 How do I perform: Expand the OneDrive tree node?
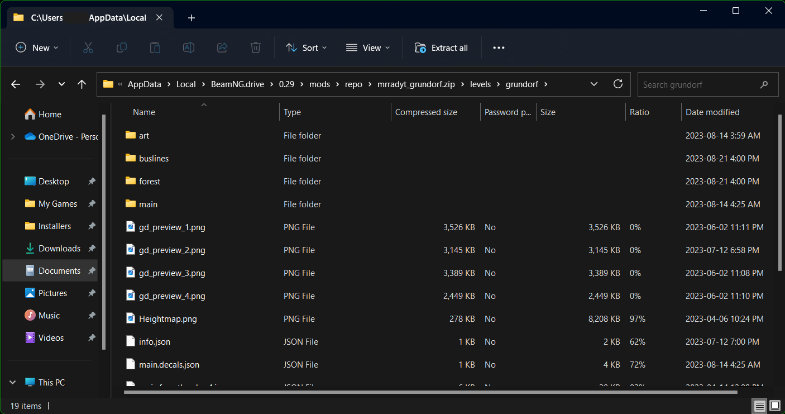(x=13, y=137)
